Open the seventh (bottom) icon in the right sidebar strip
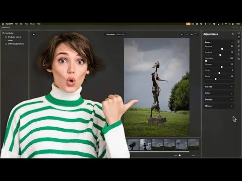This screenshot has width=242, height=181. [238, 59]
